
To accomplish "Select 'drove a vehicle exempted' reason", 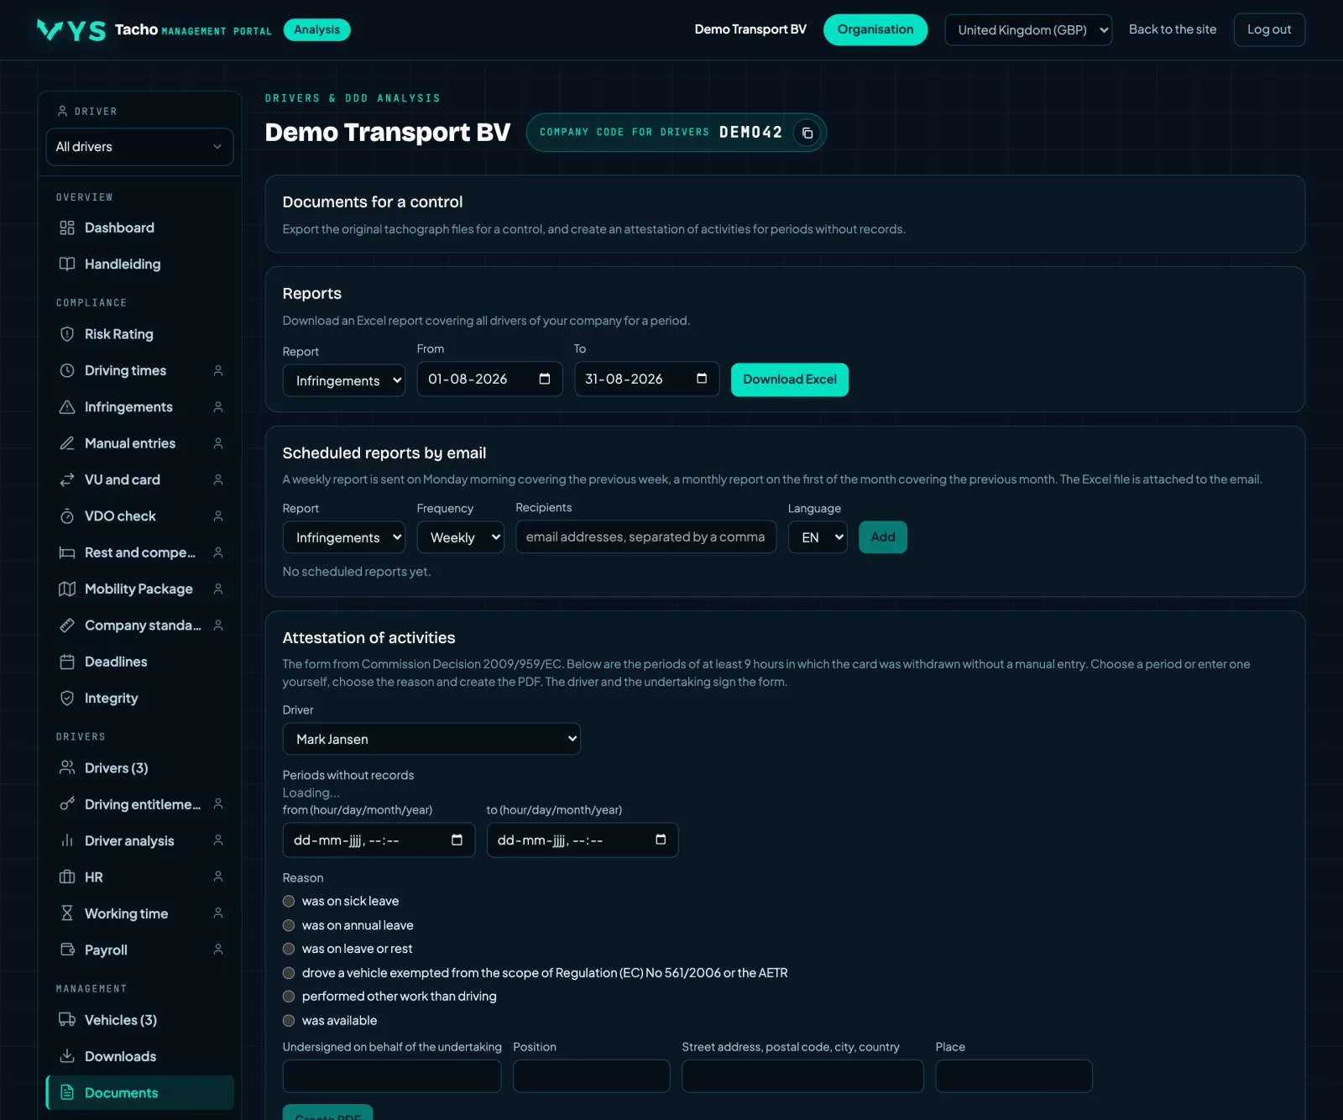I will 289,973.
